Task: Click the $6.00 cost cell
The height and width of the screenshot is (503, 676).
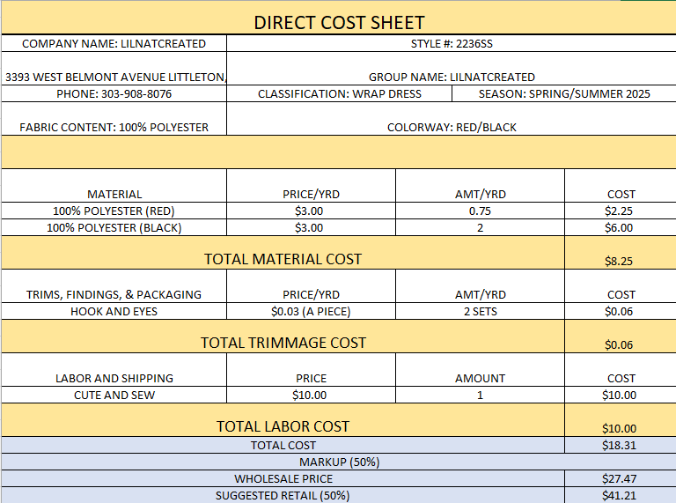Action: [x=621, y=227]
